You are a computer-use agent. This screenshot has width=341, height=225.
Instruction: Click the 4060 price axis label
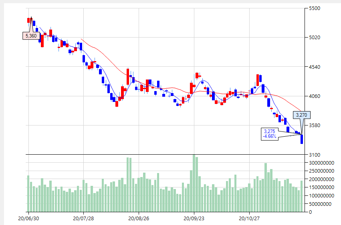tap(315, 96)
